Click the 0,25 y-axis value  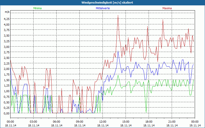click(x=7, y=108)
